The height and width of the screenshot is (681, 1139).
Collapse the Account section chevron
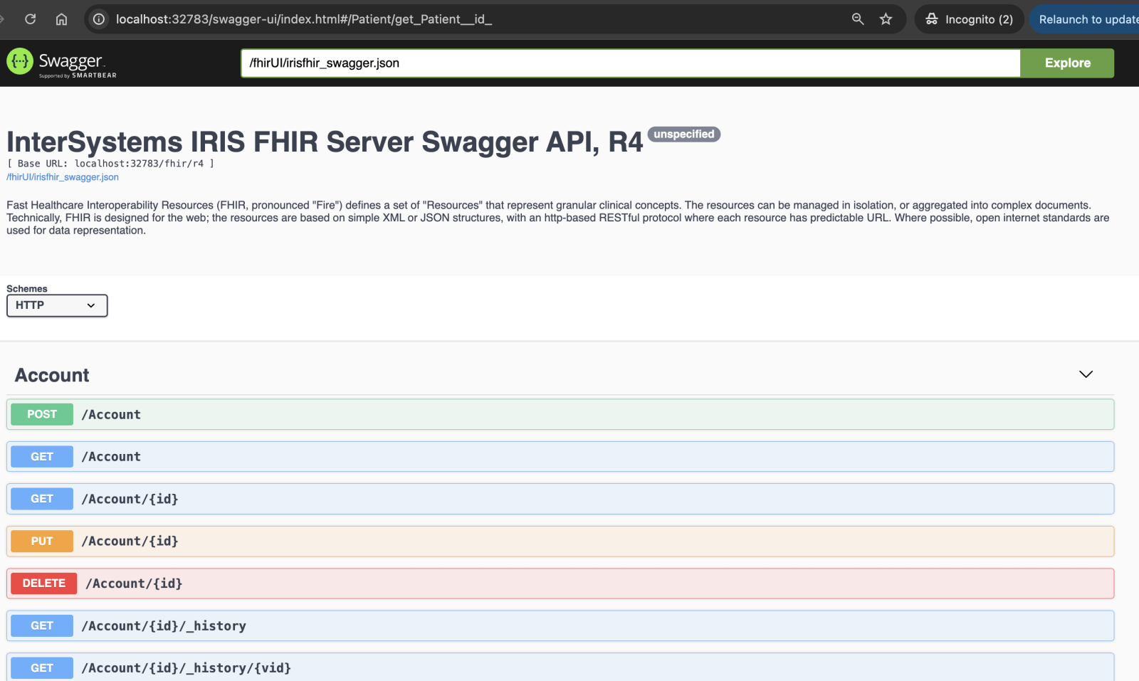pyautogui.click(x=1086, y=374)
